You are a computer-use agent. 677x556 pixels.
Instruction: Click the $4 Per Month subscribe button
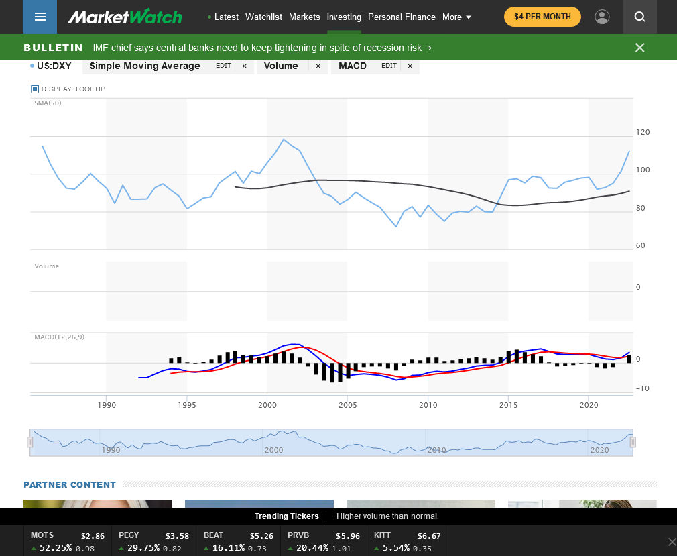pos(542,17)
